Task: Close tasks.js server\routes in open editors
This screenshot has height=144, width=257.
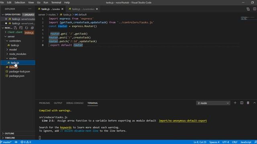Action: click(6, 19)
